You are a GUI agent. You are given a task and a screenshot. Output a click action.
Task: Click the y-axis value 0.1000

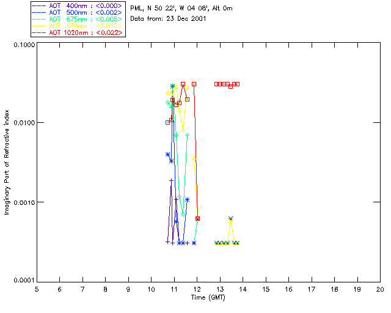point(24,45)
